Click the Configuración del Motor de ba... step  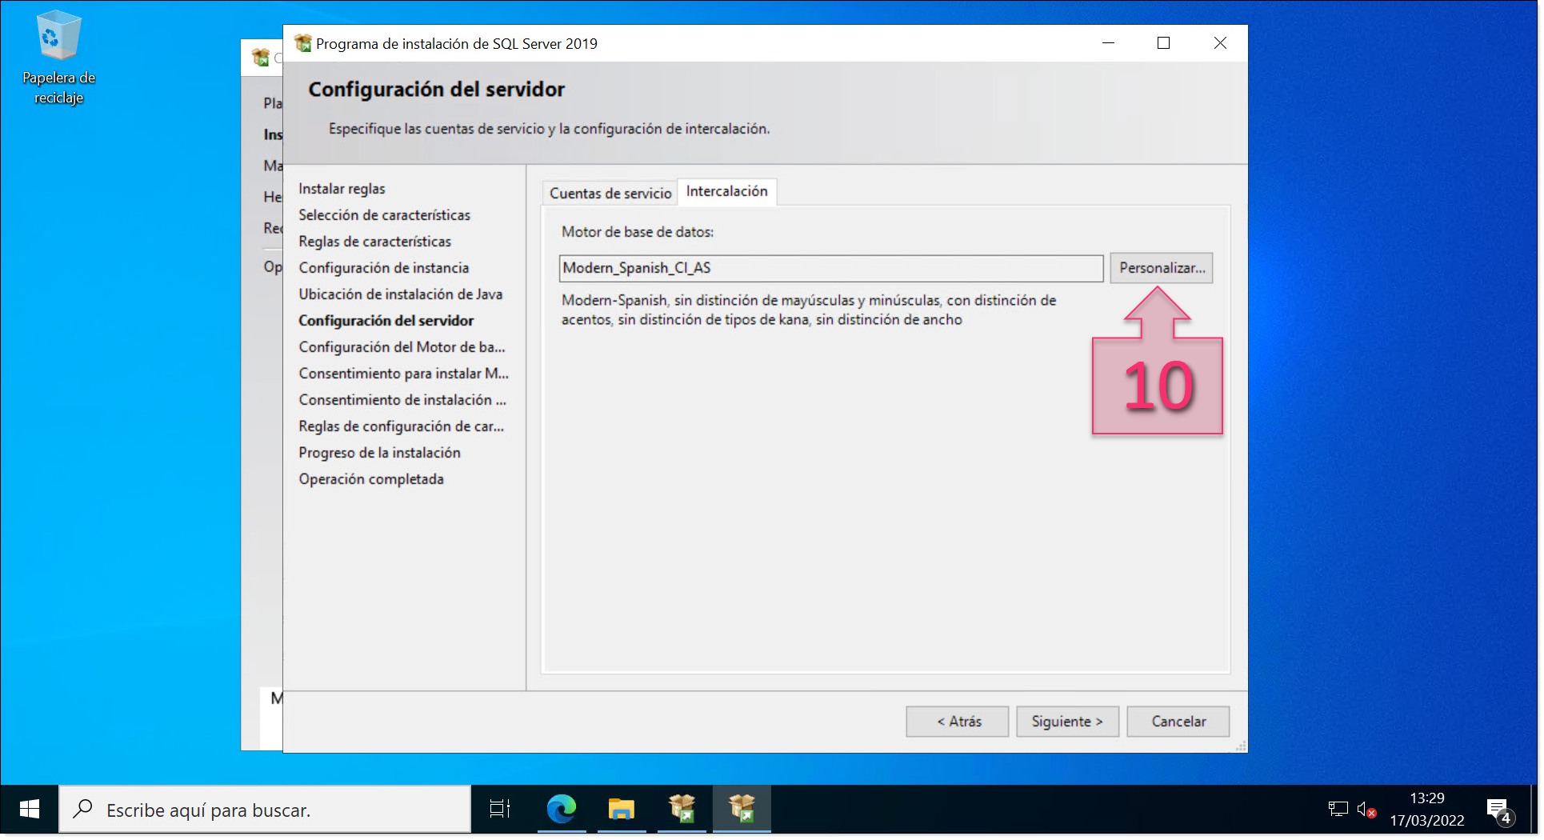tap(402, 347)
